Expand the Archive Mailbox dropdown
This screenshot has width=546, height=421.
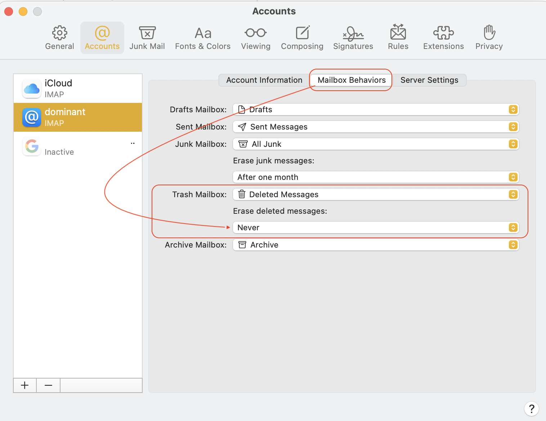tap(376, 245)
